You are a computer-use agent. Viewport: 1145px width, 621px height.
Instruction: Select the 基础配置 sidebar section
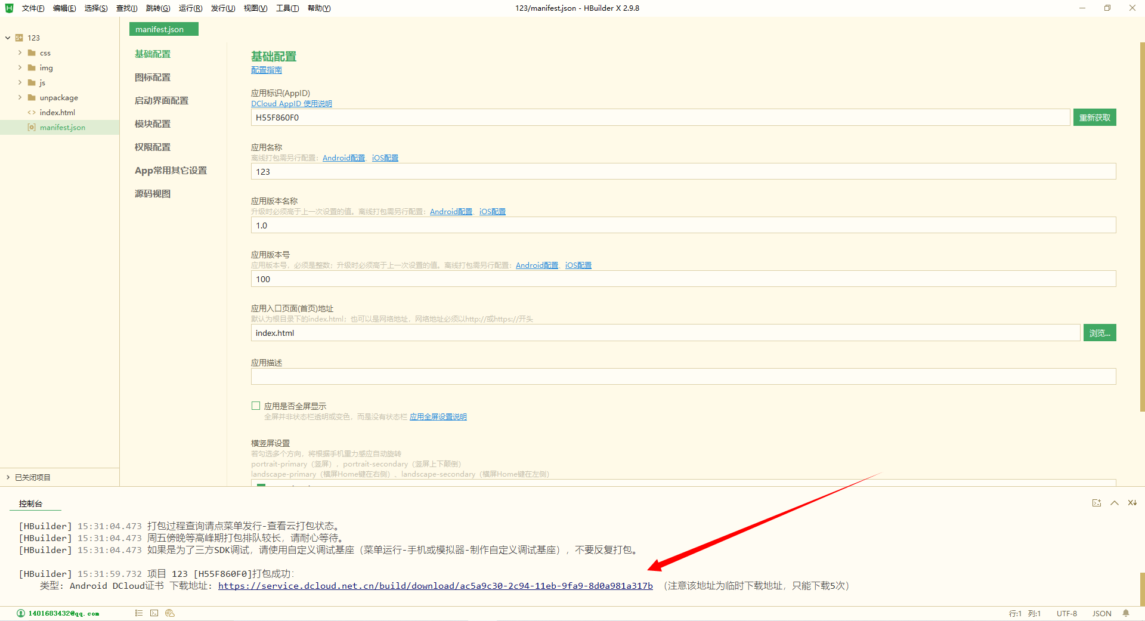(153, 54)
